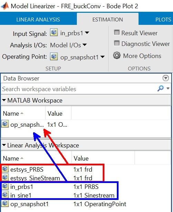Viewport: 173px width, 212px height.
Task: Collapse the MATLAB Workspace section
Action: tap(4, 100)
